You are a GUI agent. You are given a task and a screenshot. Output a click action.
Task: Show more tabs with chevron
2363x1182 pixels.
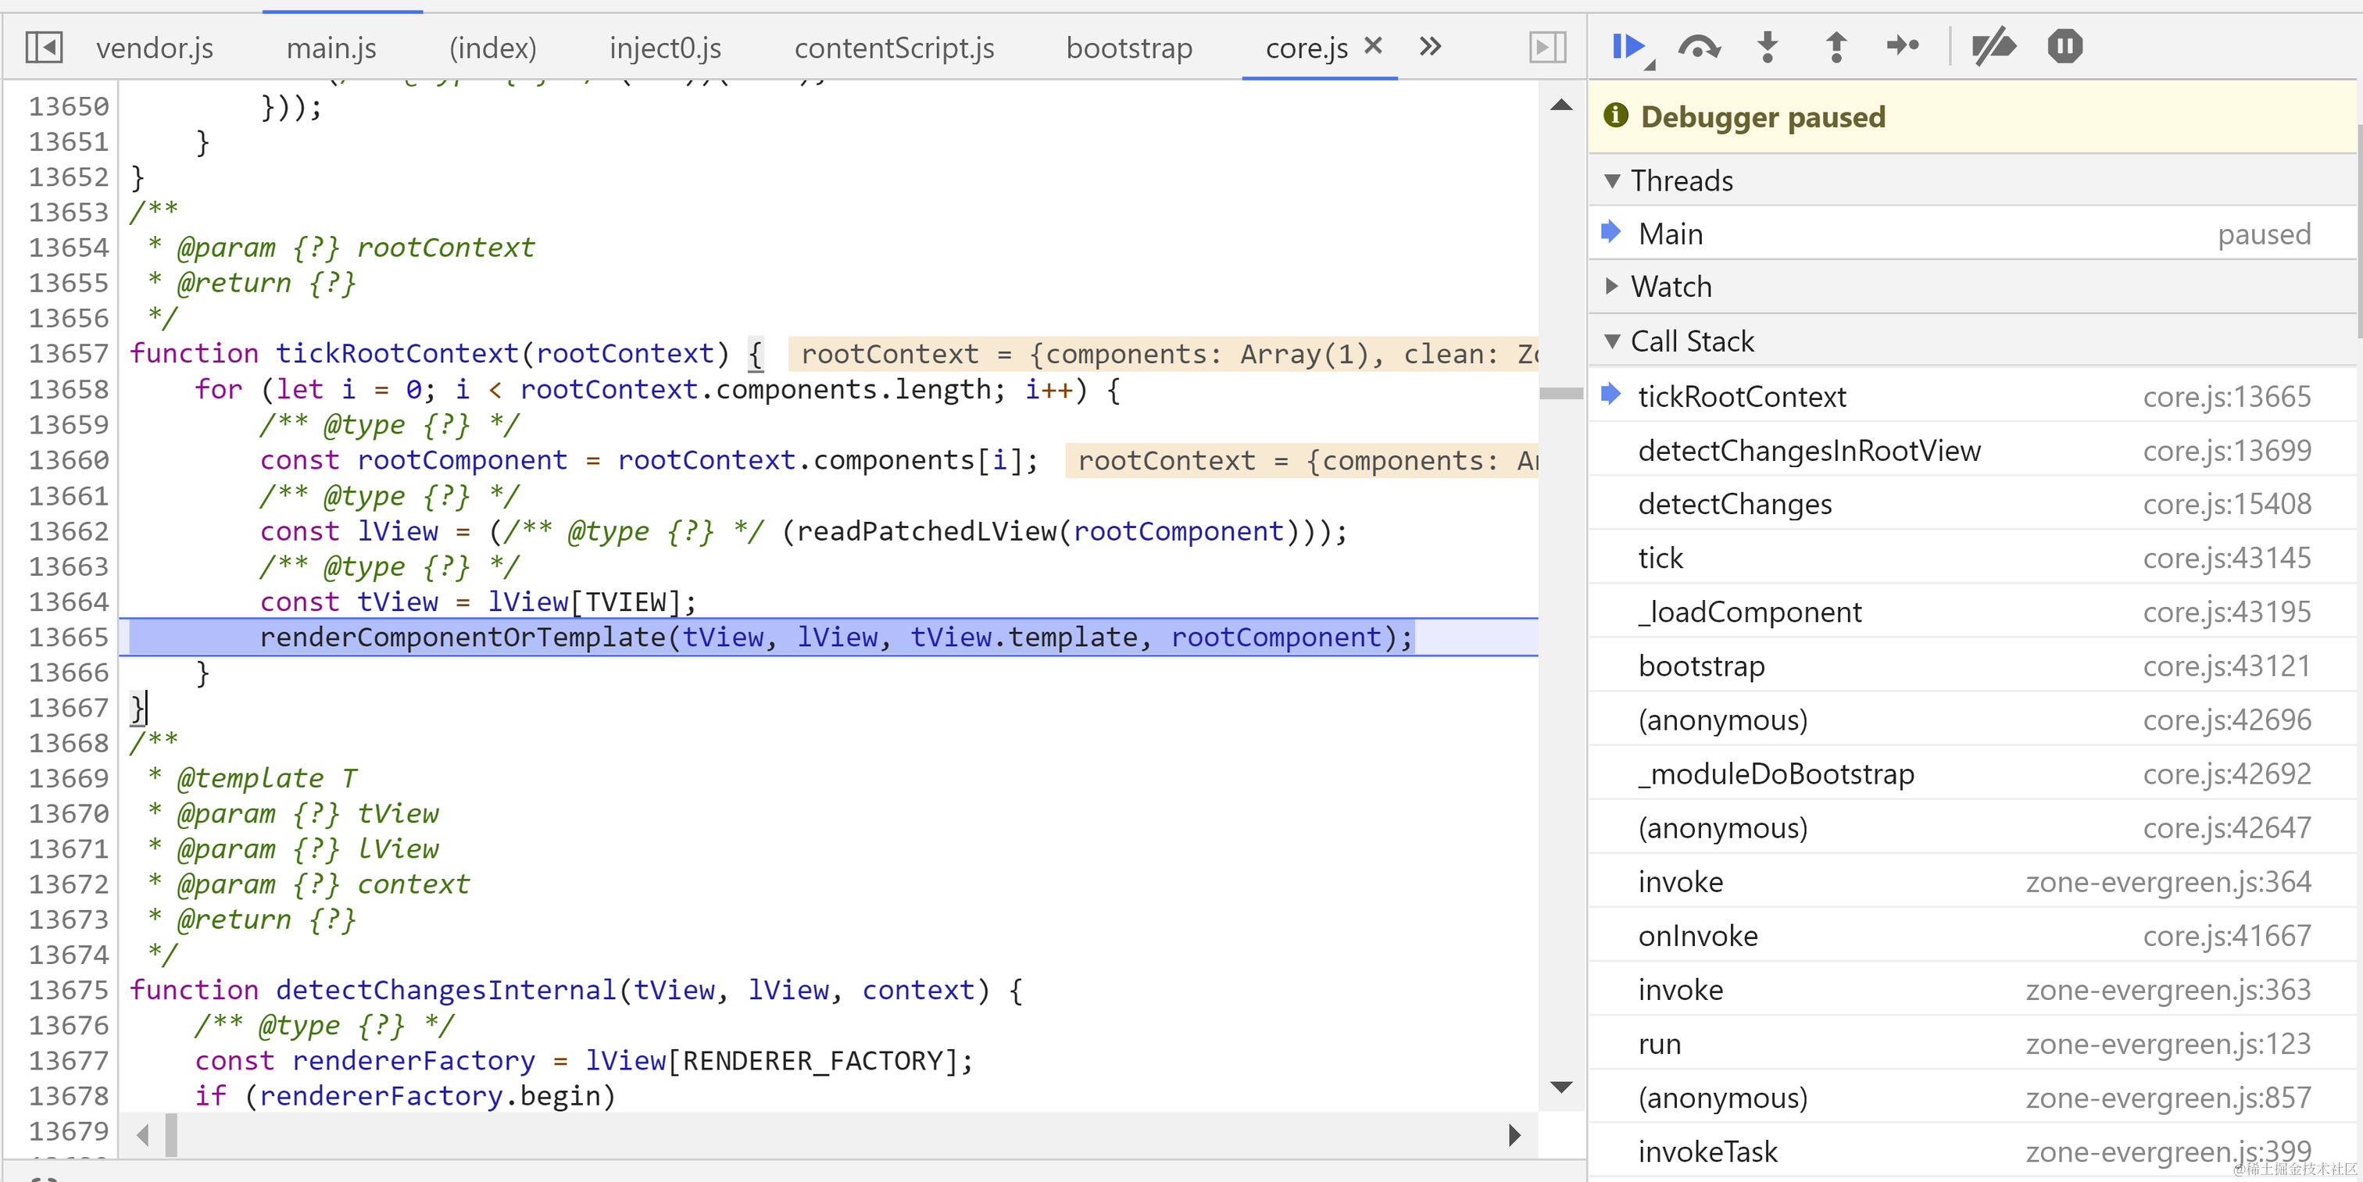point(1430,46)
